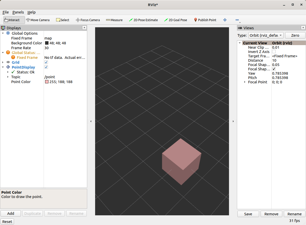Disable the PointDisplay checkbox
The height and width of the screenshot is (225, 306).
coord(46,67)
